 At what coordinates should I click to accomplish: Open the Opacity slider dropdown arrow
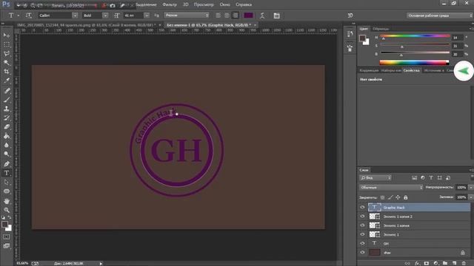[x=471, y=187]
